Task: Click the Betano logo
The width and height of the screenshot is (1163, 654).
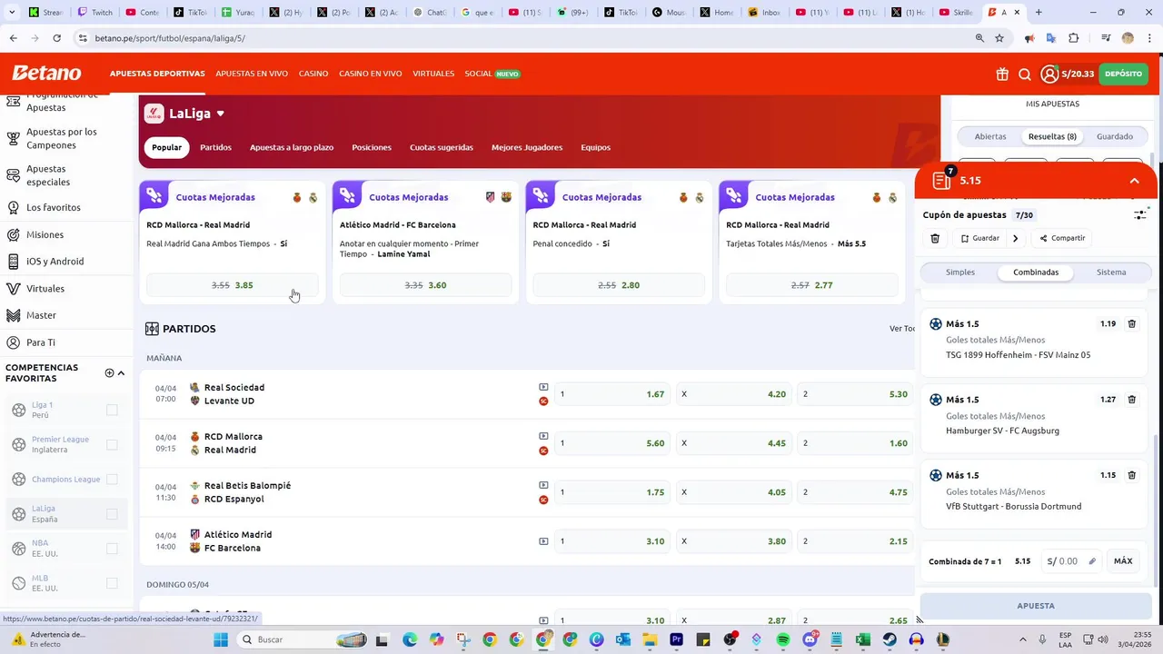Action: pos(46,74)
